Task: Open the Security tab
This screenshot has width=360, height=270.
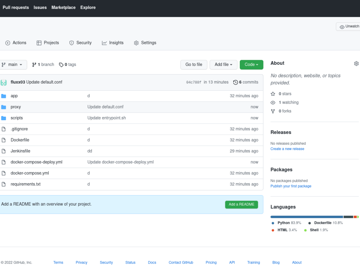Action: (80, 42)
